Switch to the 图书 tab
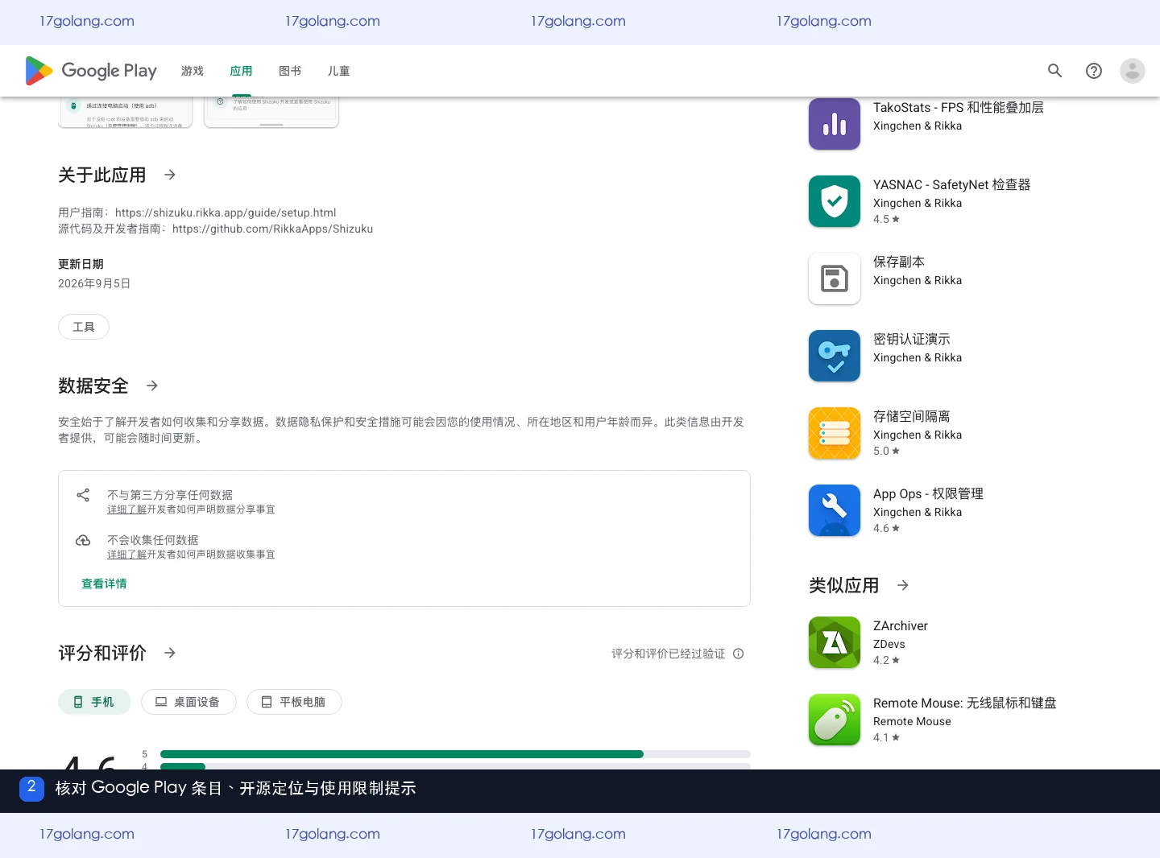 pos(290,71)
